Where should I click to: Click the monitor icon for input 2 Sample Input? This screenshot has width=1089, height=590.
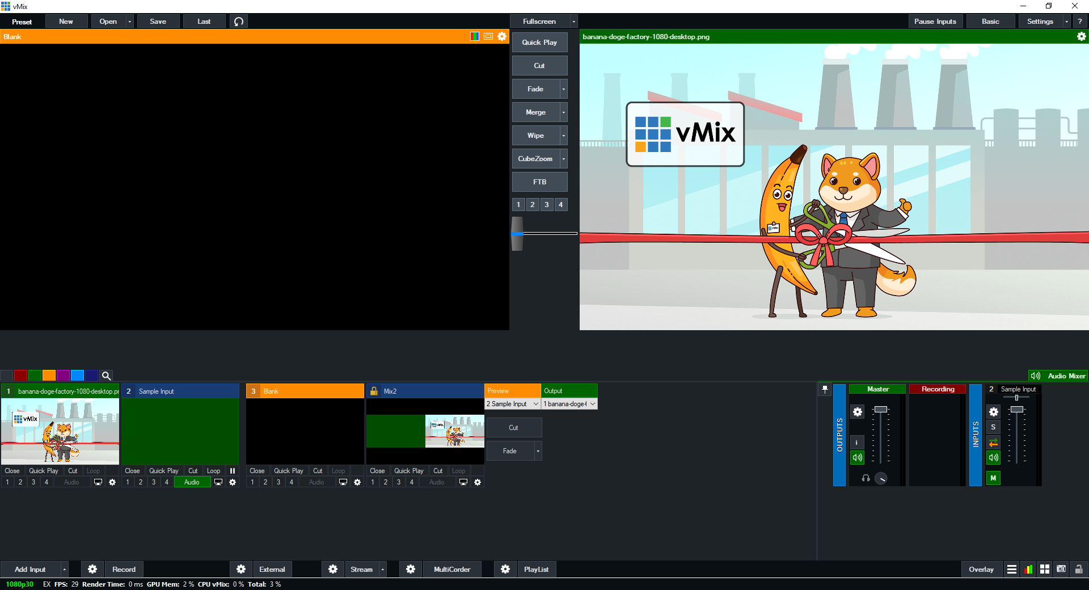218,482
